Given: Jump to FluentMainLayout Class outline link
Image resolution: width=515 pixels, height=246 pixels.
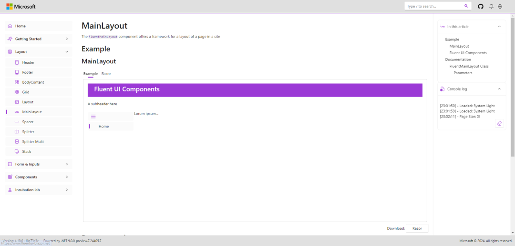Looking at the screenshot, I should coord(469,66).
